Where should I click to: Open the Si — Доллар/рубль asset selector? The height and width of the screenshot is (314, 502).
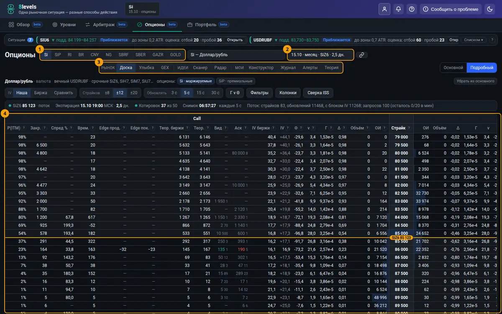236,55
